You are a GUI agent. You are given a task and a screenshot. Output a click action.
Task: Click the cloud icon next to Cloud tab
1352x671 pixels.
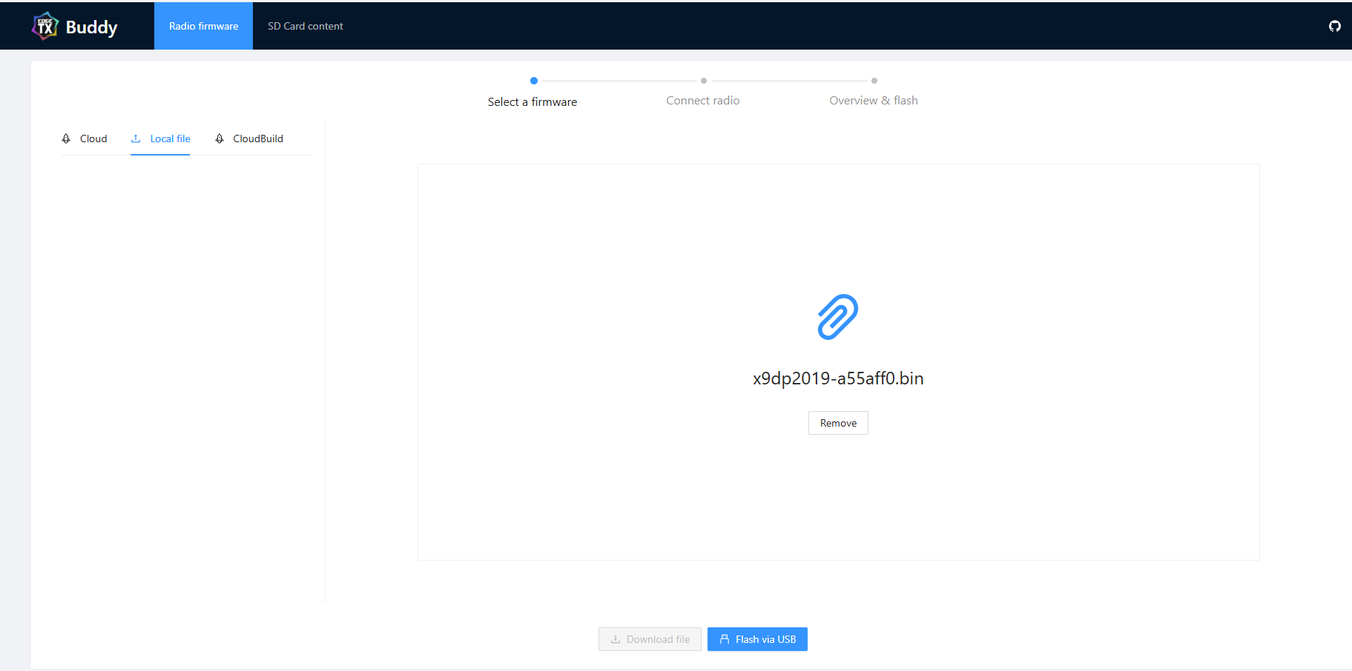[67, 138]
